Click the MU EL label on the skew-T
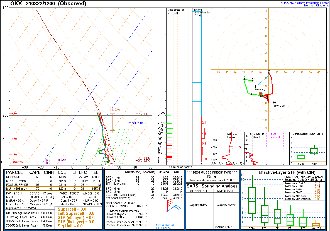330x231 pixels. 143,114
